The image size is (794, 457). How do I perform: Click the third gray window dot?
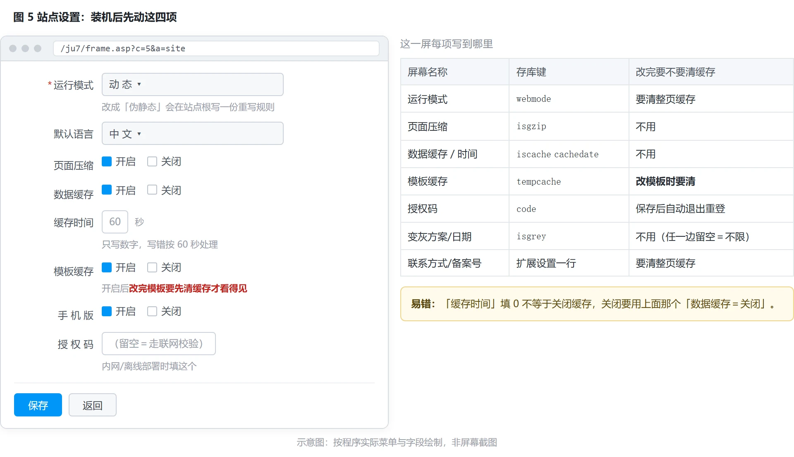[38, 48]
